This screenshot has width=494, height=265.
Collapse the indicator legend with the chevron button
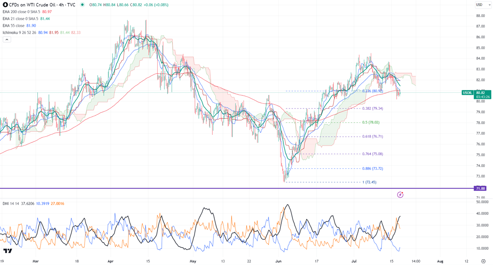7,39
